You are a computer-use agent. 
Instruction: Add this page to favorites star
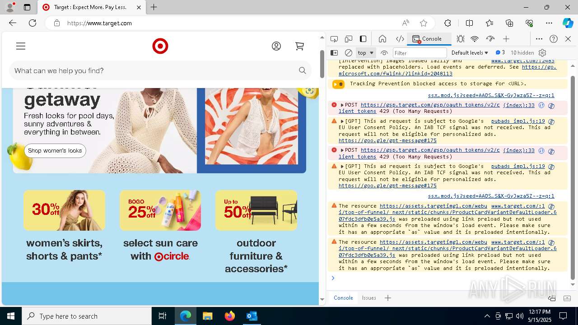(423, 23)
